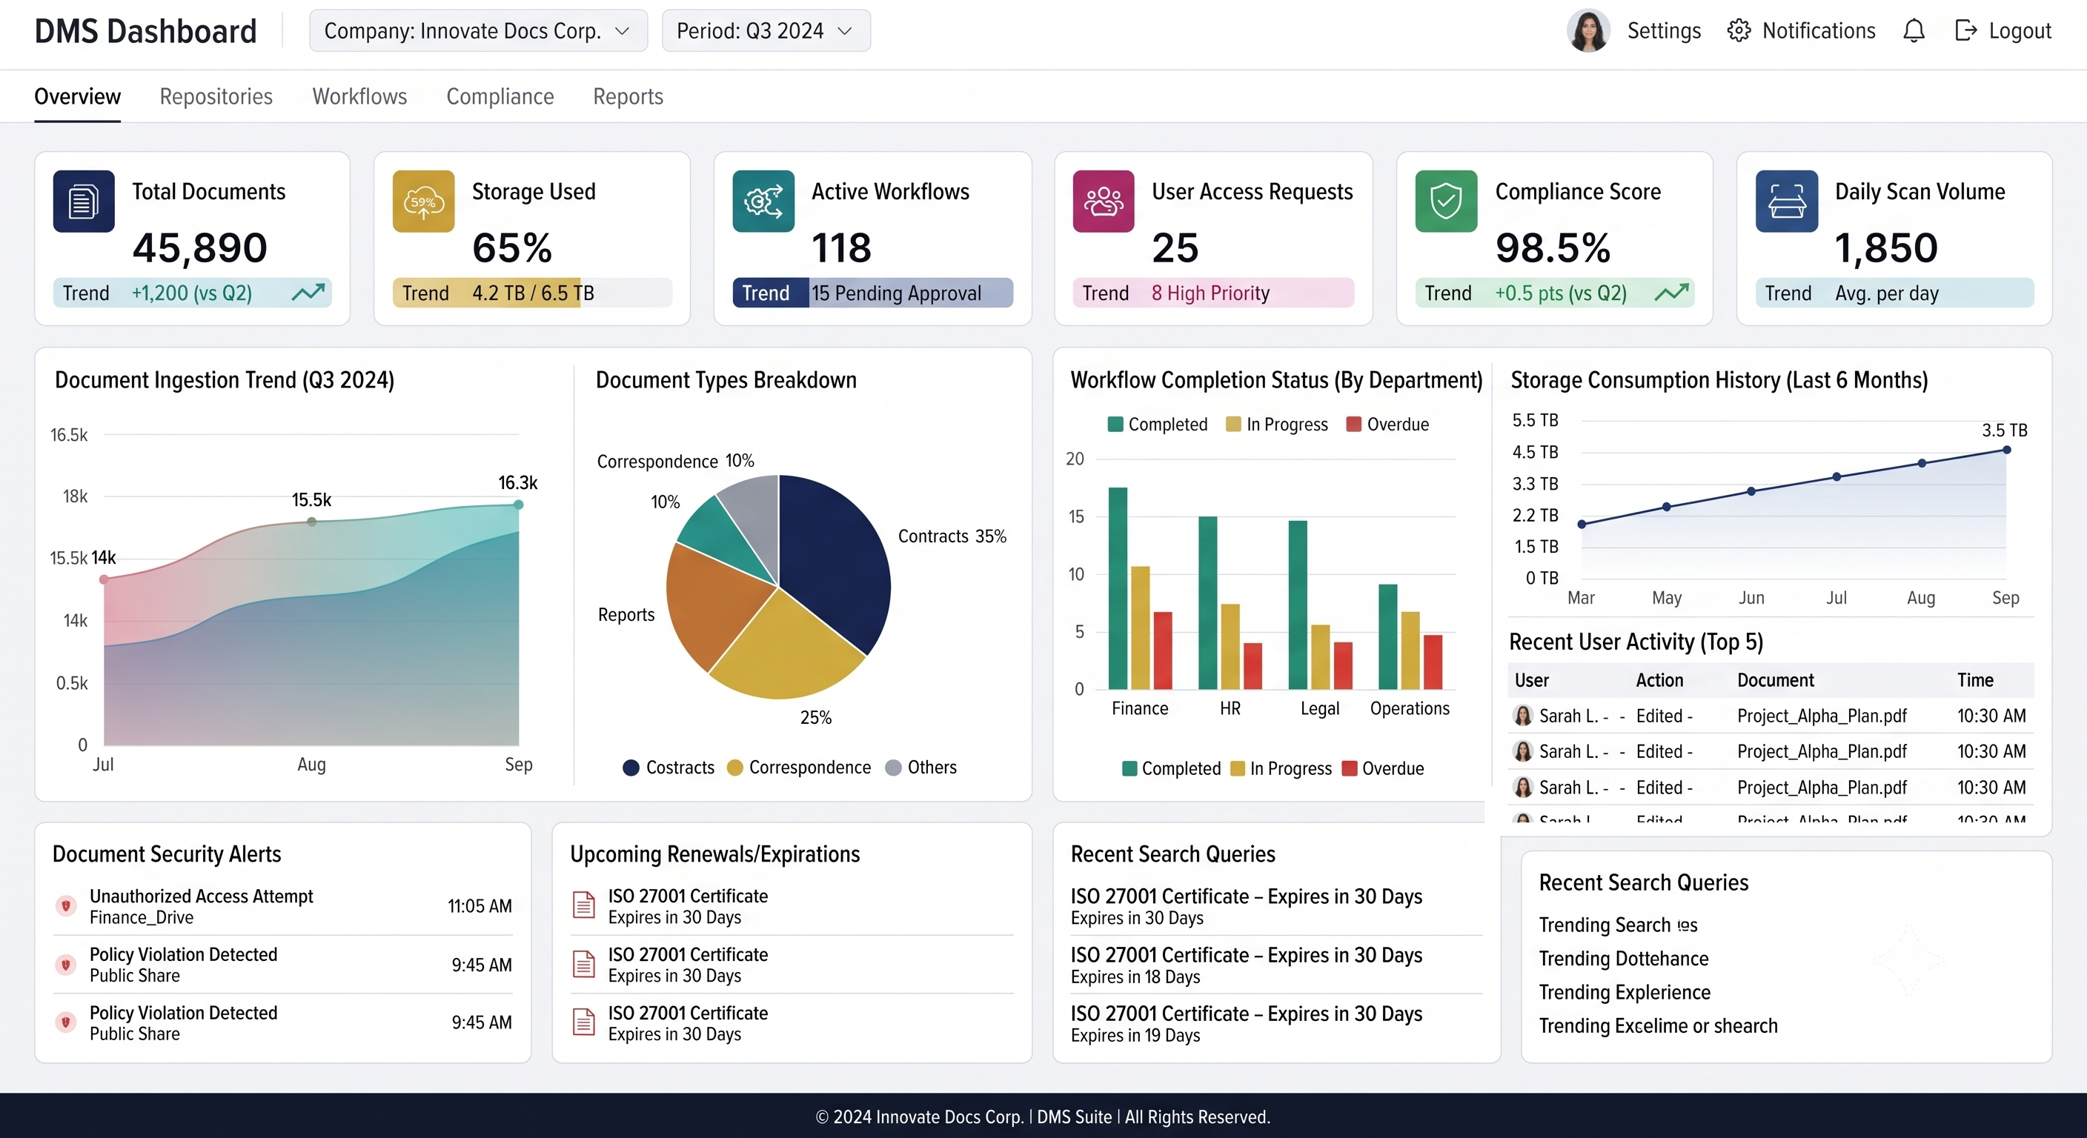Click the Compliance Score upward trend arrow
This screenshot has width=2087, height=1138.
[1671, 293]
